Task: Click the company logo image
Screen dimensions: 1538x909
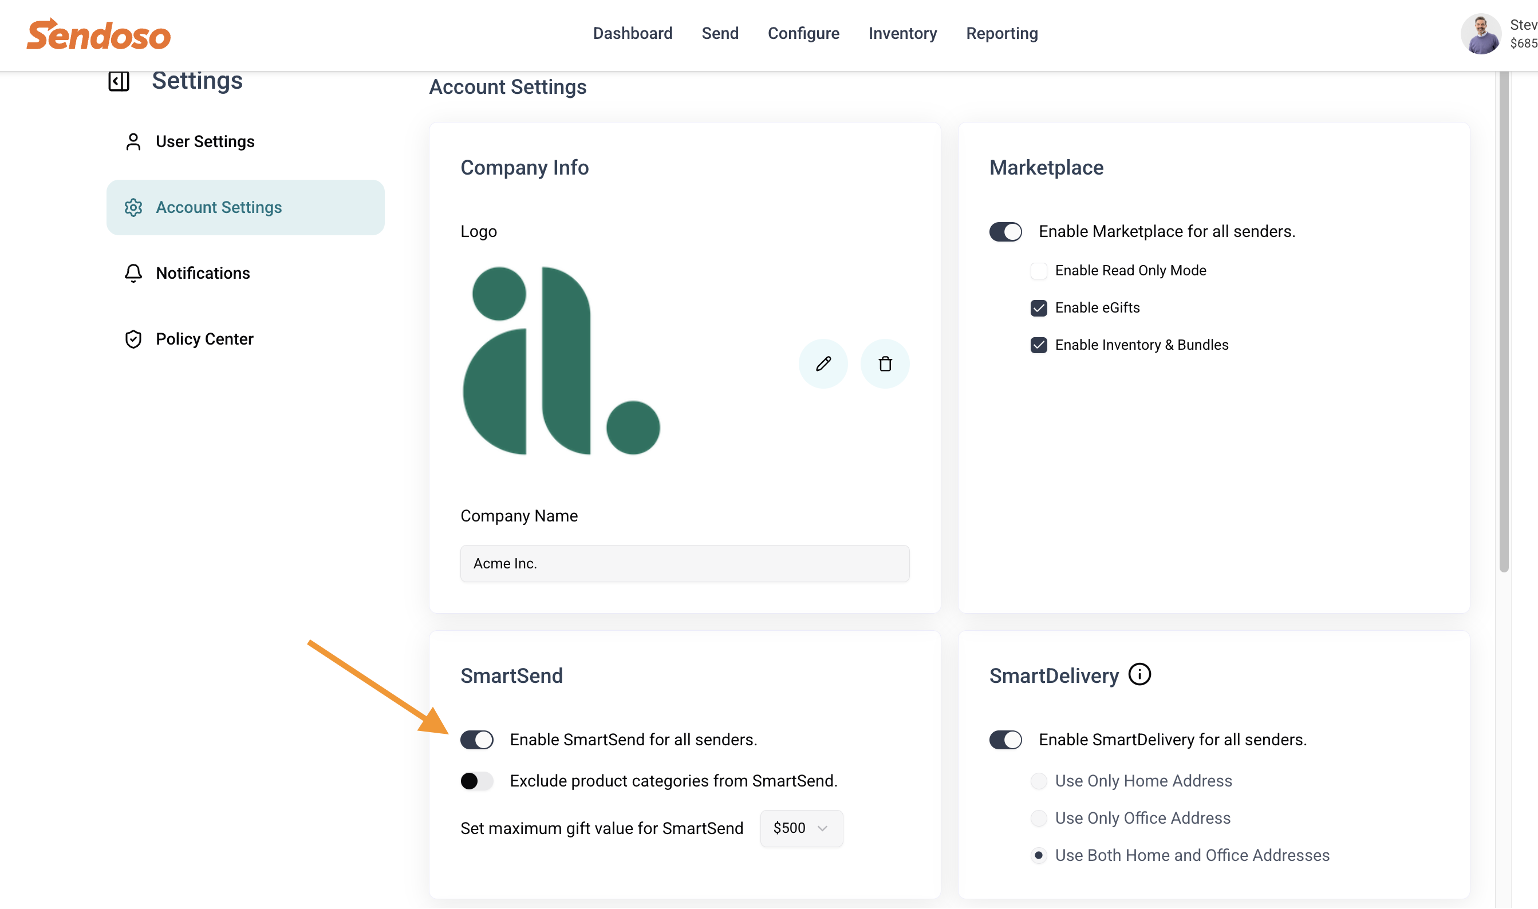Action: 561,361
